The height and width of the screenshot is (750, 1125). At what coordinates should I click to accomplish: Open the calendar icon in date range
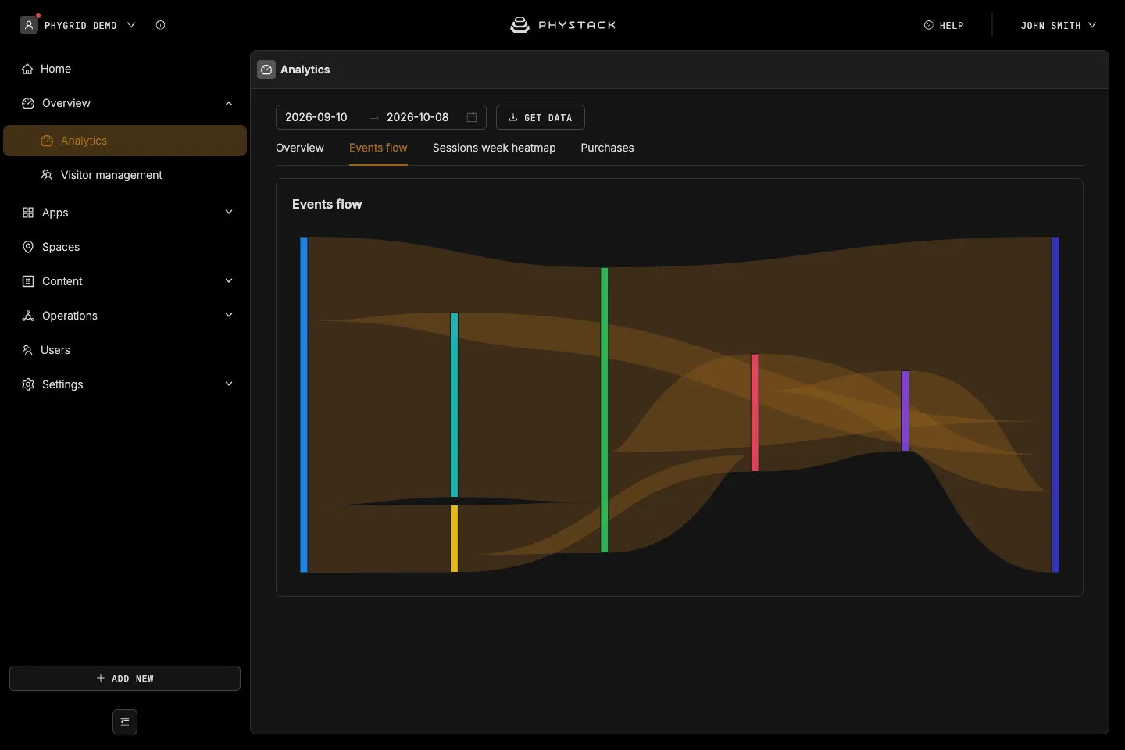coord(472,117)
